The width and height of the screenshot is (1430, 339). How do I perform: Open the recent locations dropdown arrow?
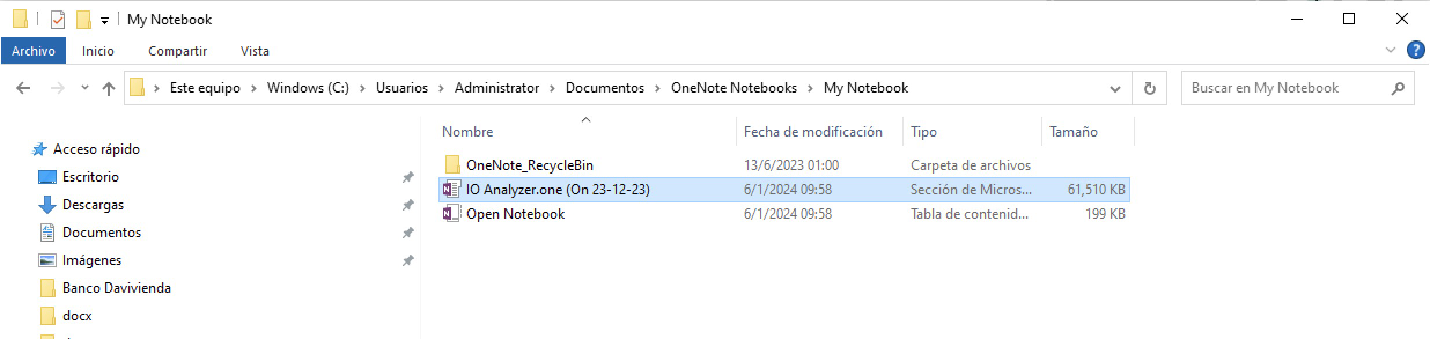[x=84, y=88]
